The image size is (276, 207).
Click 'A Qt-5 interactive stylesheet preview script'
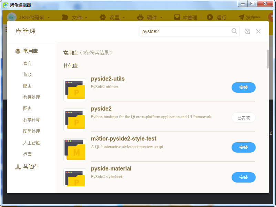click(x=127, y=147)
